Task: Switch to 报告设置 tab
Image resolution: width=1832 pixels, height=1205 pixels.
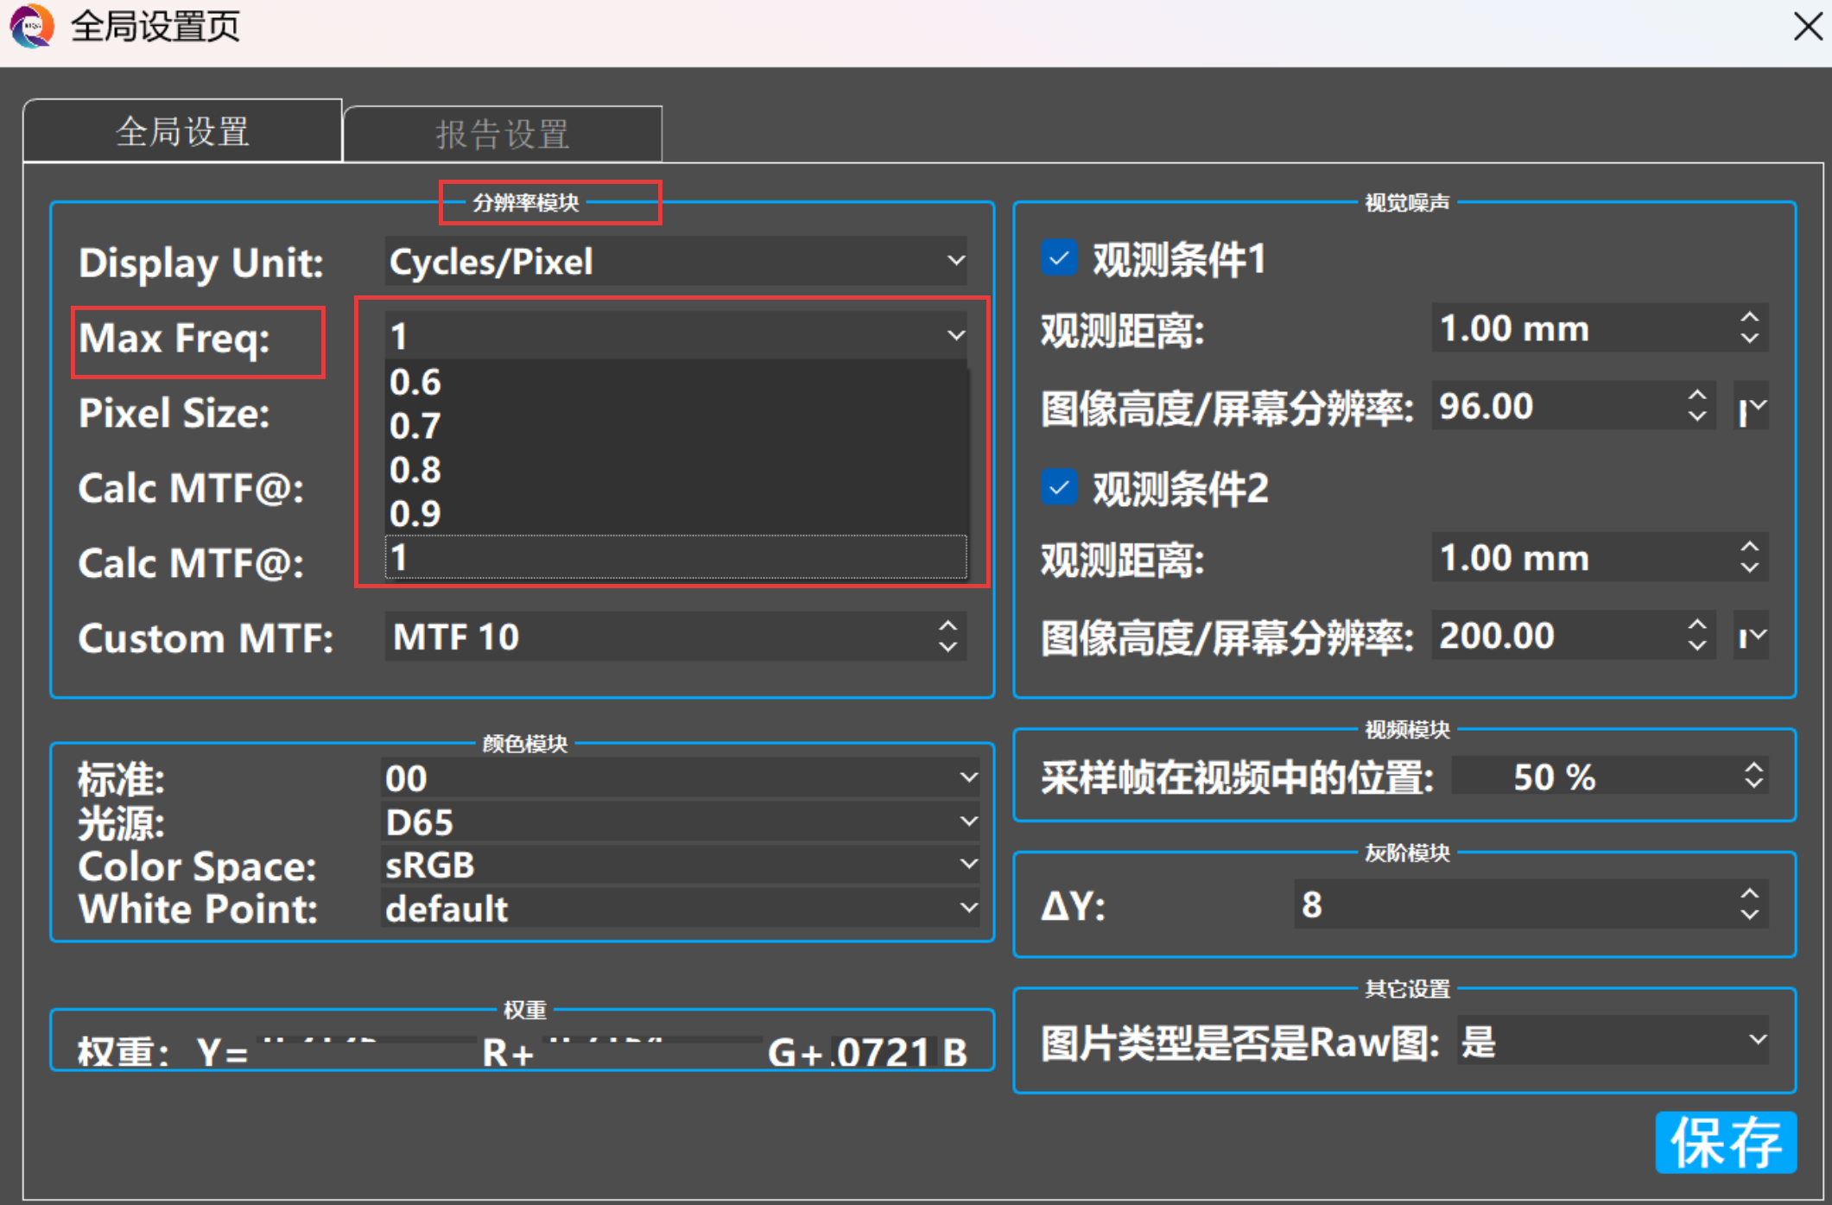Action: click(x=503, y=134)
